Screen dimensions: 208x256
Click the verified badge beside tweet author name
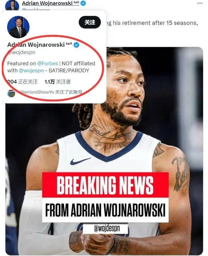[83, 3]
